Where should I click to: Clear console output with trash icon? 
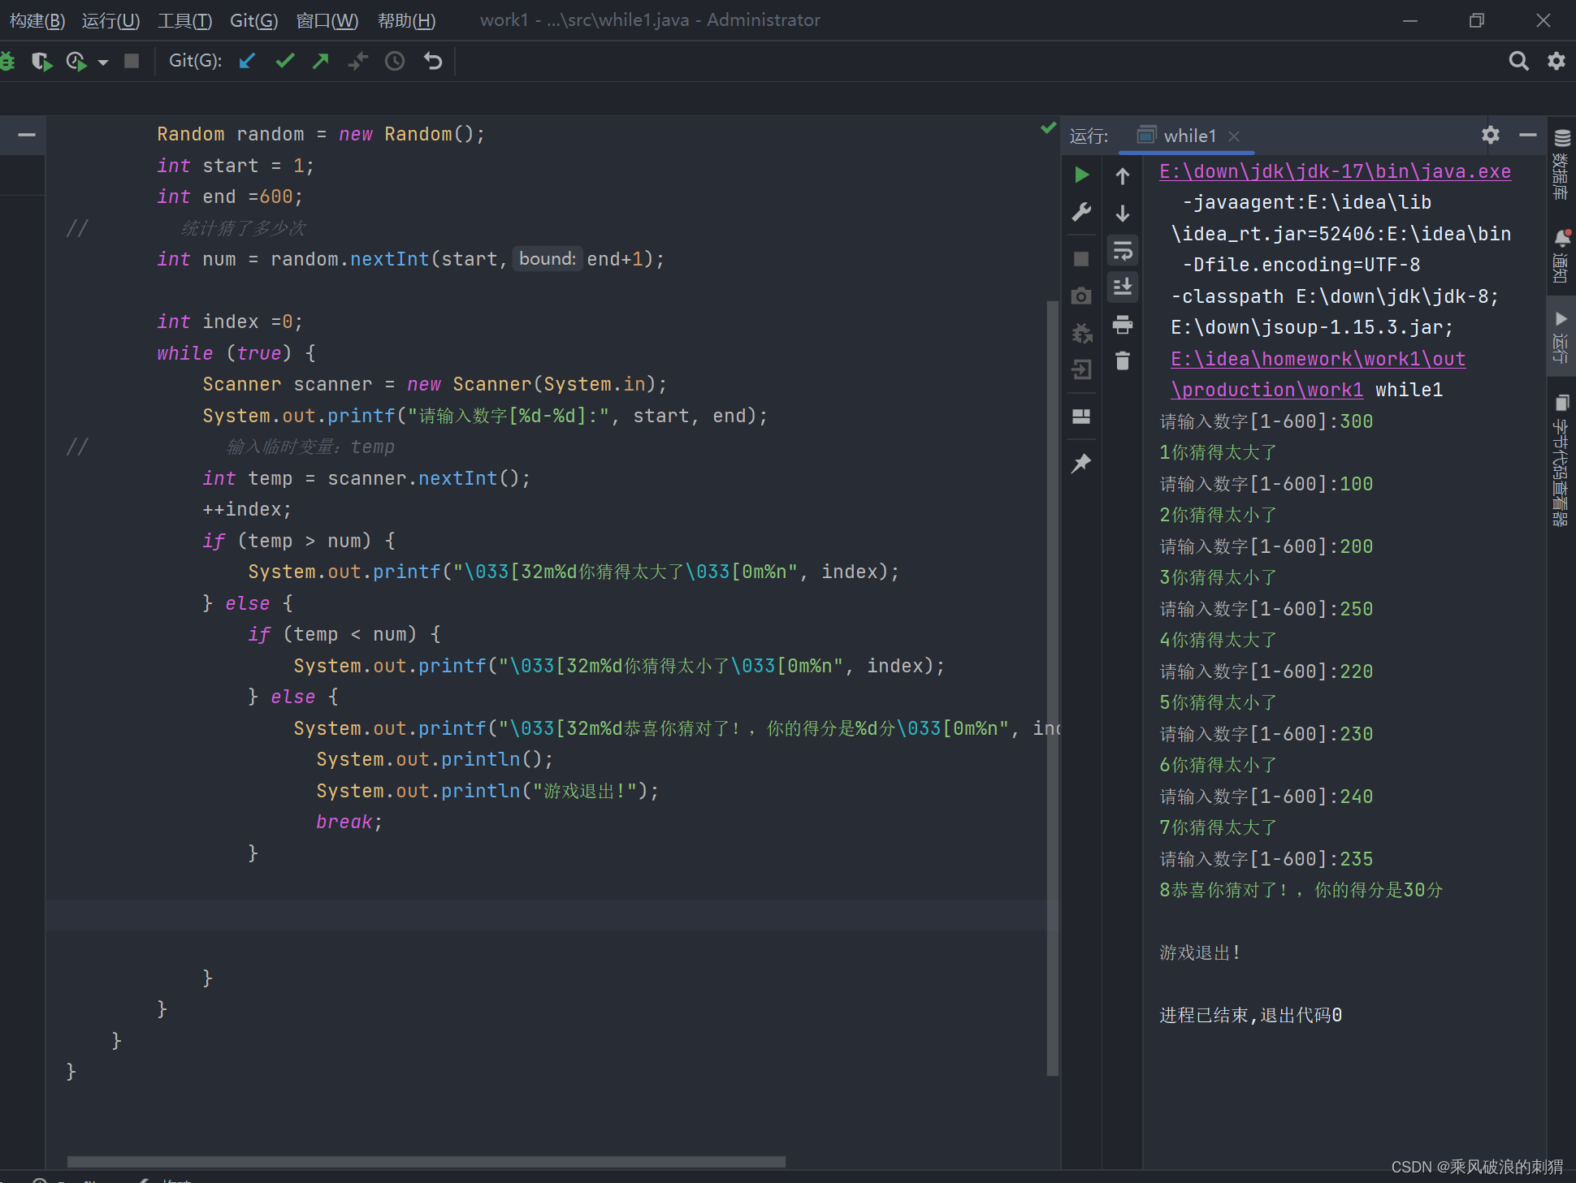click(1123, 361)
